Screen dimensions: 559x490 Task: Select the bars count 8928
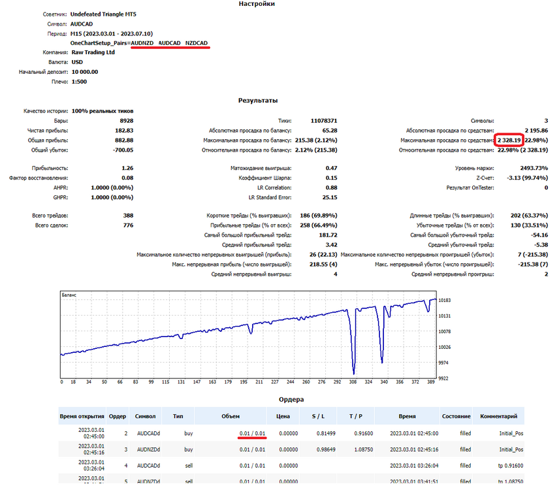127,121
